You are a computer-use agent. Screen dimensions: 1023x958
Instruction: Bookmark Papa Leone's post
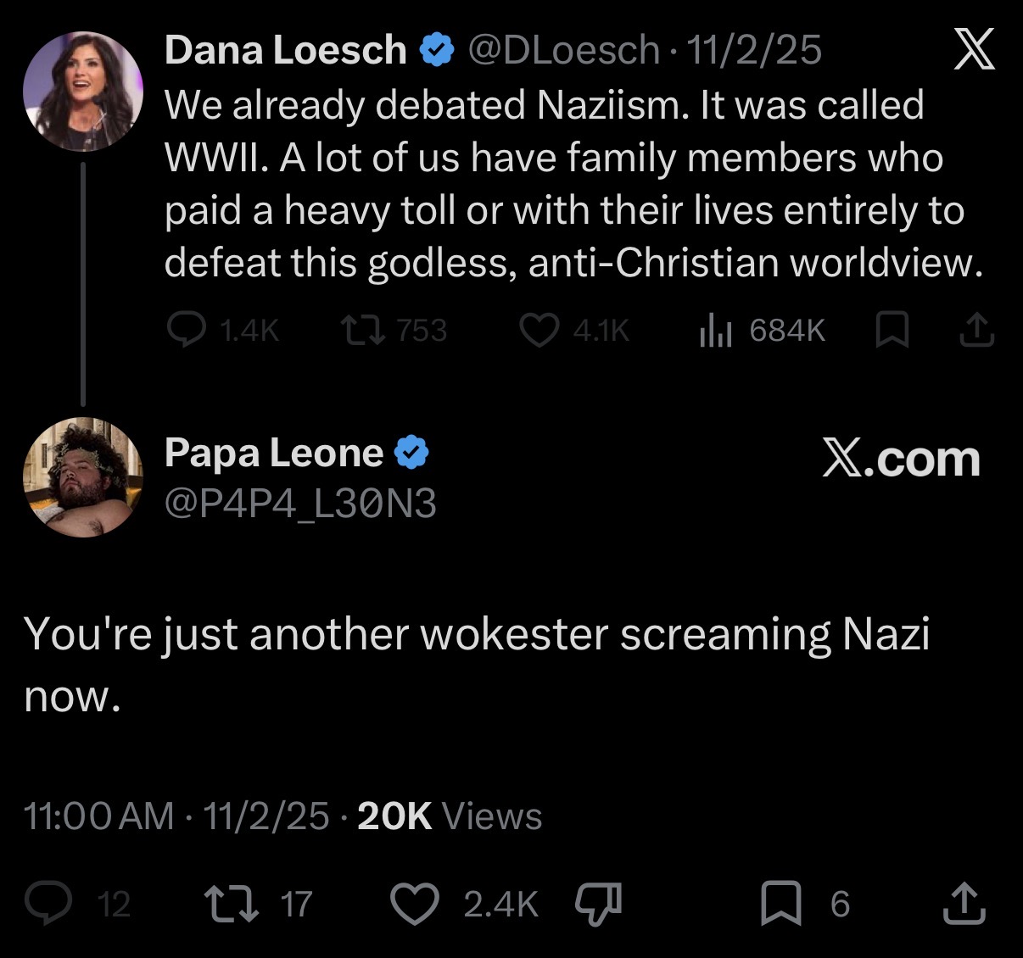[780, 904]
